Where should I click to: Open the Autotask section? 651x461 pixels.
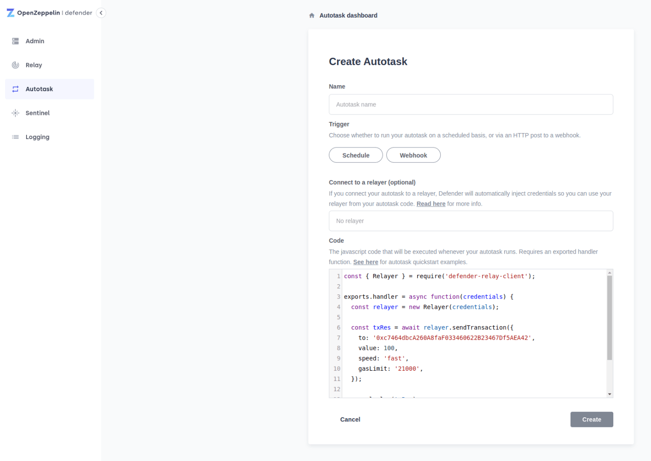click(x=49, y=89)
